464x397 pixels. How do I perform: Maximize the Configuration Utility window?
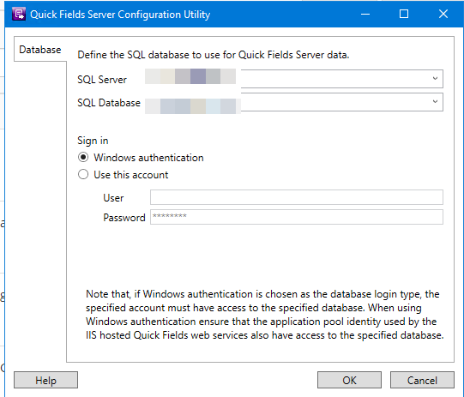(x=404, y=14)
